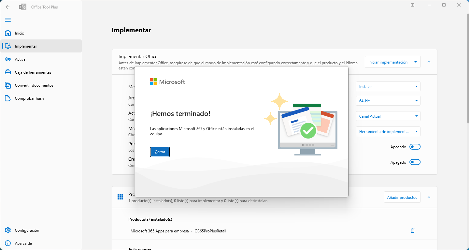
Task: Open the arrow menu beside Iniciar implementación
Action: point(416,62)
